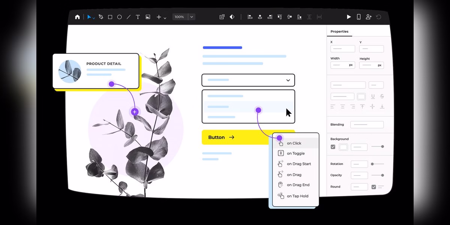
Task: Expand the canvas select dropdown field
Action: pyautogui.click(x=248, y=80)
